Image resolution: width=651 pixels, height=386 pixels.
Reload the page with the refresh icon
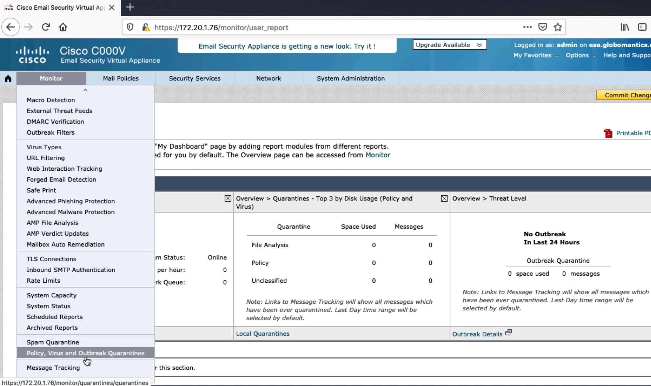(45, 27)
